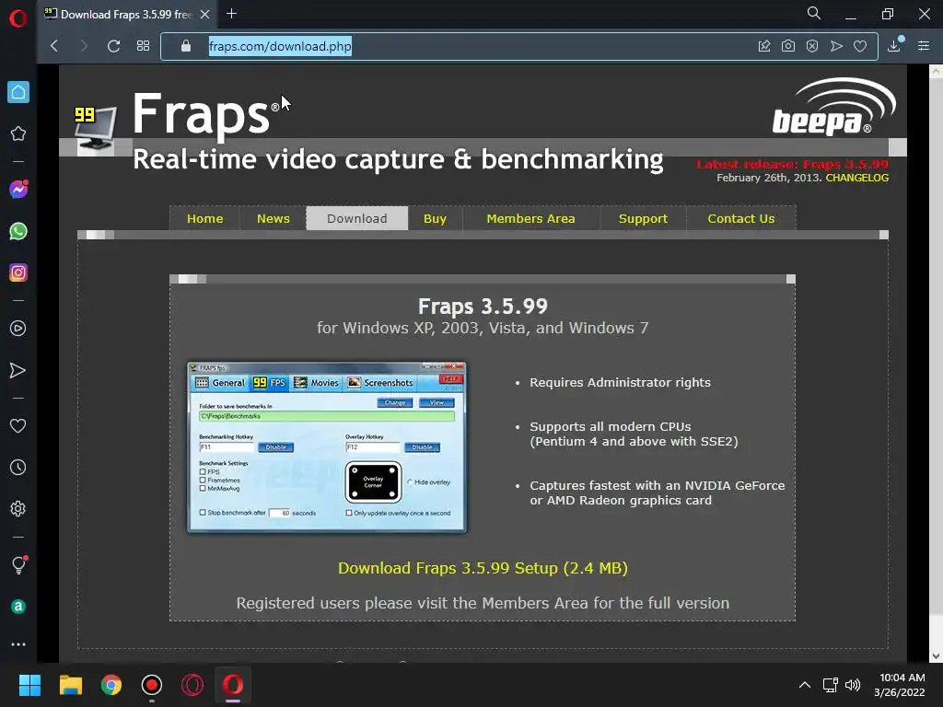Viewport: 943px width, 707px height.
Task: Open browsing history clock icon
Action: tap(18, 467)
